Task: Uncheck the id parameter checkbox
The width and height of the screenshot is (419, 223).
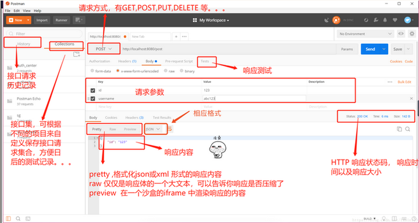Action: click(x=93, y=90)
